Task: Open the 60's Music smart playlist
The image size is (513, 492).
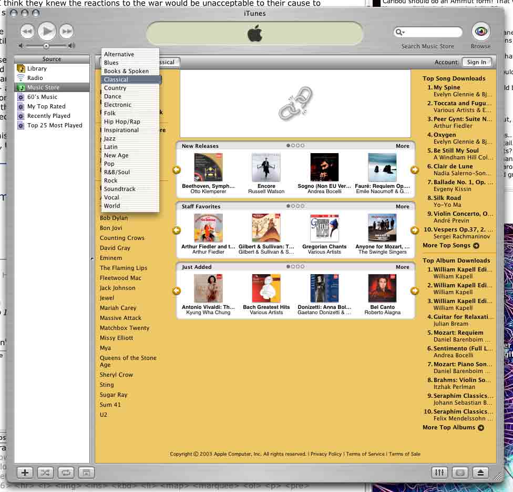Action: tap(52, 97)
